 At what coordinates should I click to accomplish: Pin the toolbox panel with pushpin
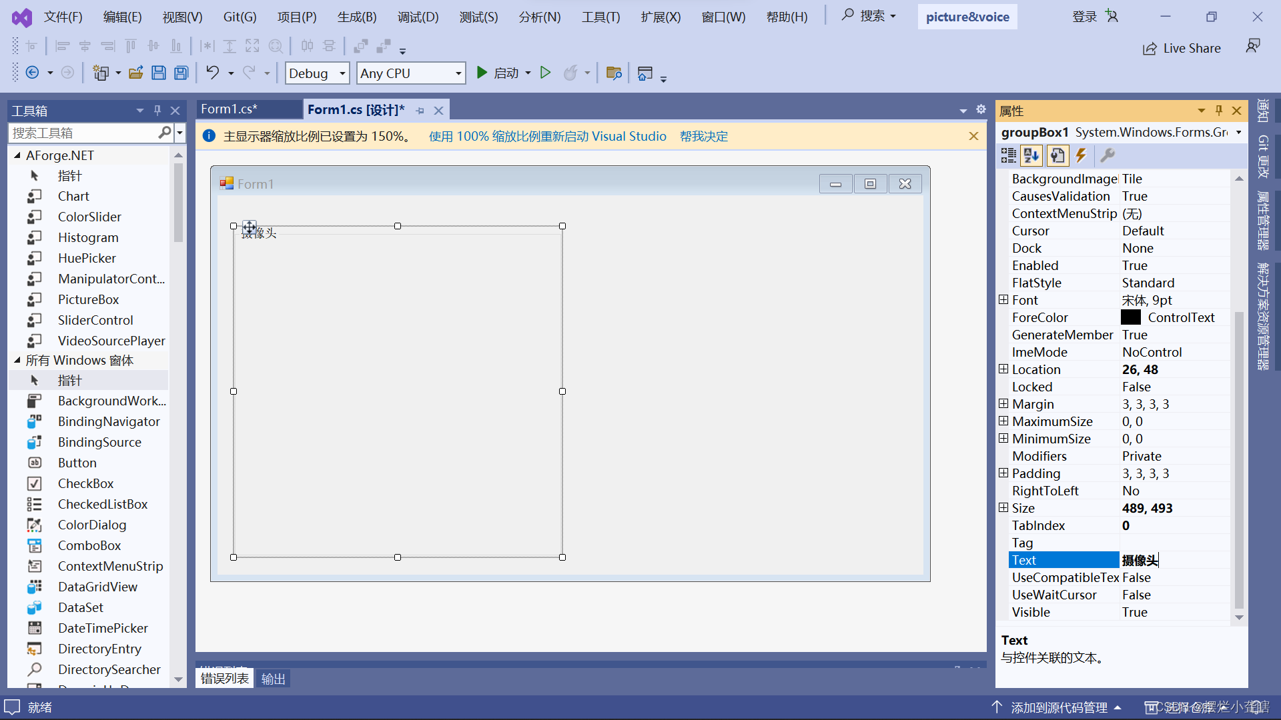coord(157,110)
